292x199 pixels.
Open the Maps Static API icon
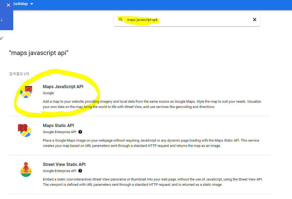(x=25, y=130)
